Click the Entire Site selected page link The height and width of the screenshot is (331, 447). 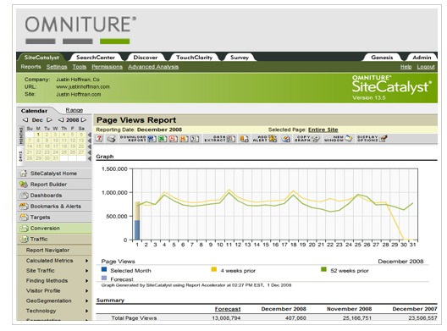(323, 130)
